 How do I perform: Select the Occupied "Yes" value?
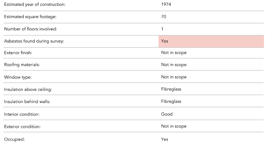(165, 139)
